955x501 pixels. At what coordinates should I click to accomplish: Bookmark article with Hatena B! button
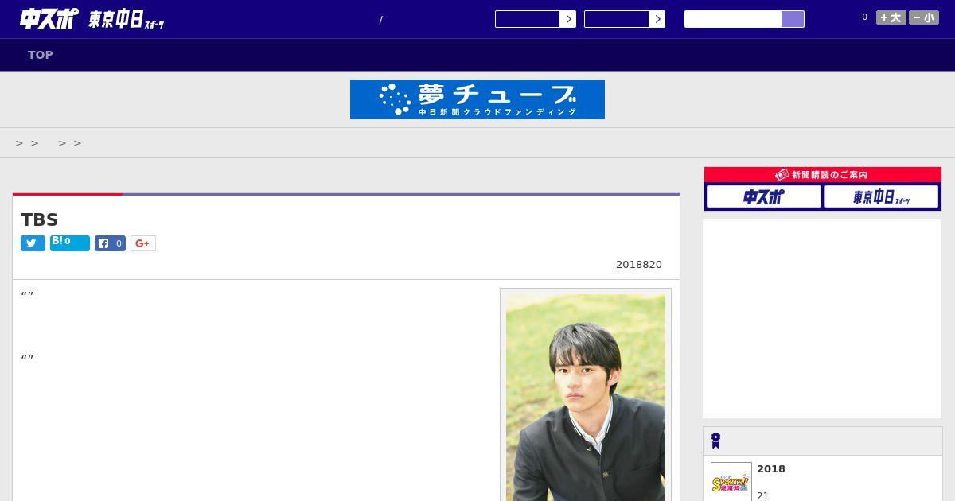(x=70, y=243)
